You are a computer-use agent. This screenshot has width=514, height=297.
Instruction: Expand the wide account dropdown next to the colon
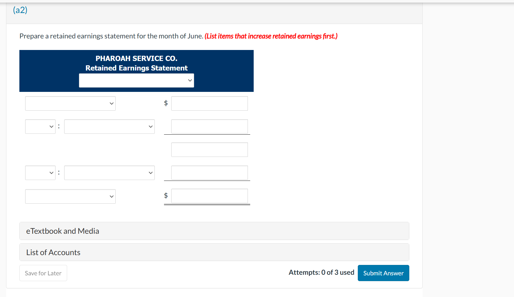click(x=109, y=126)
